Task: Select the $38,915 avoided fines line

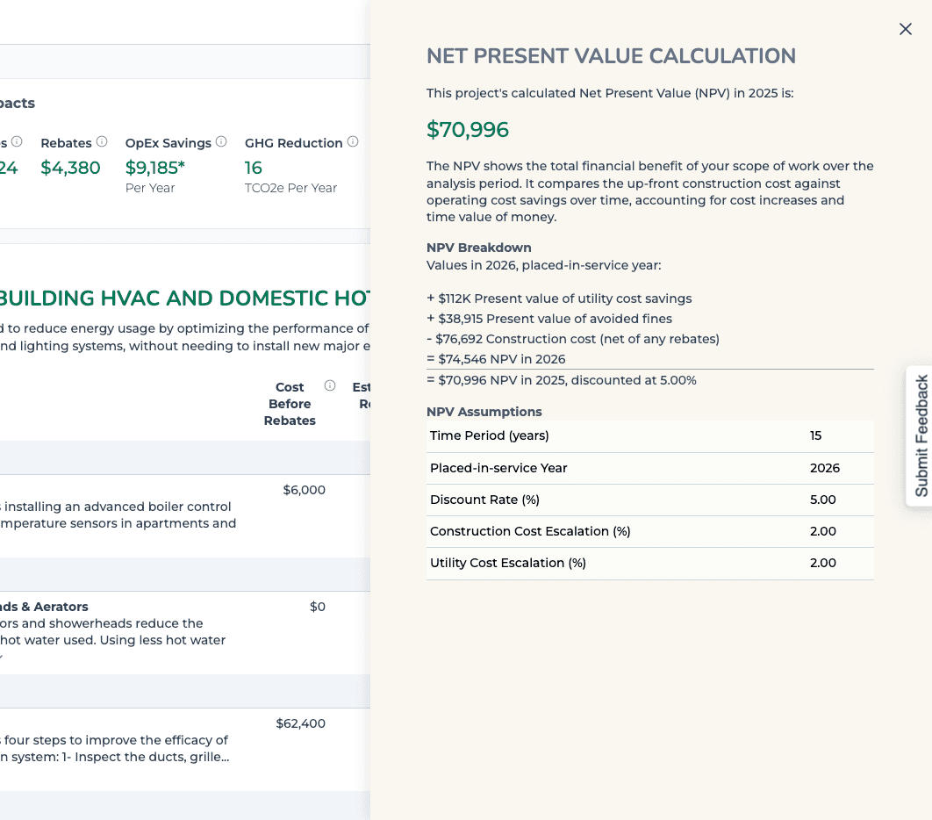Action: [549, 319]
